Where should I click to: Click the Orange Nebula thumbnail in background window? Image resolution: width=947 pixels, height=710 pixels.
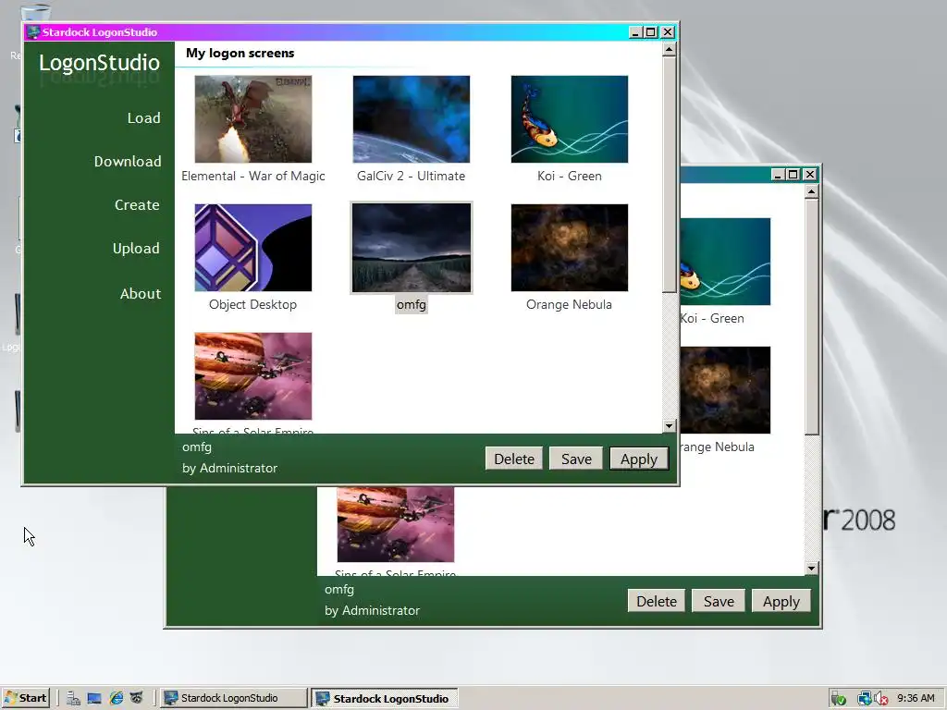coord(725,390)
